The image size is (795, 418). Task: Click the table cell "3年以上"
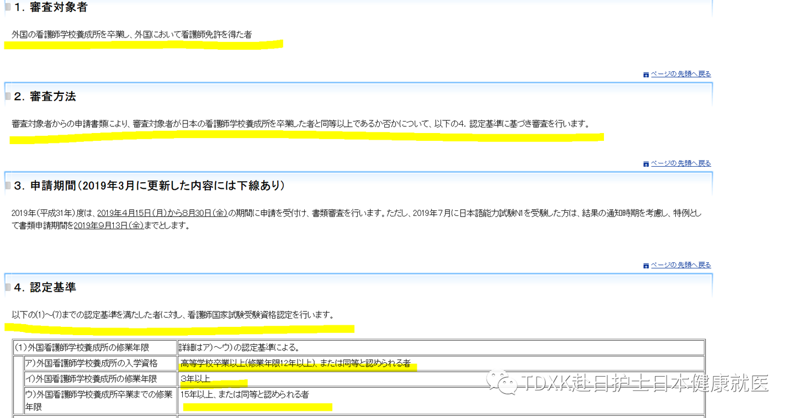pyautogui.click(x=441, y=379)
